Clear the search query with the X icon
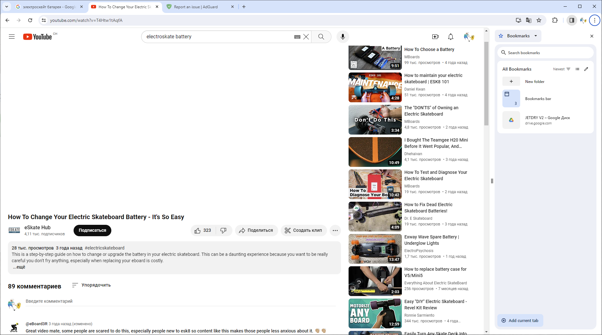The image size is (602, 335). (x=306, y=36)
